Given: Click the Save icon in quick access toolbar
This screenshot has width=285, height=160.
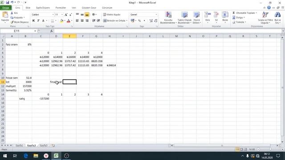Looking at the screenshot, I should point(8,3).
